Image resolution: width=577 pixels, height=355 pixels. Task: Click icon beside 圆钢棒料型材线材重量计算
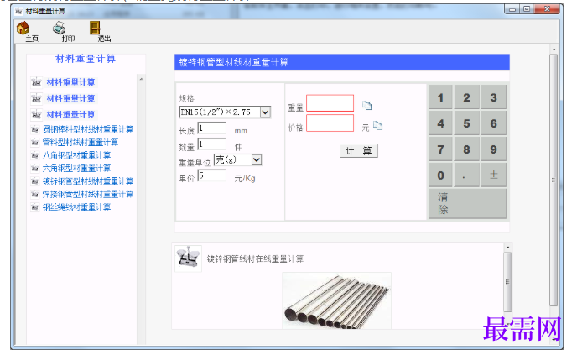[35, 129]
